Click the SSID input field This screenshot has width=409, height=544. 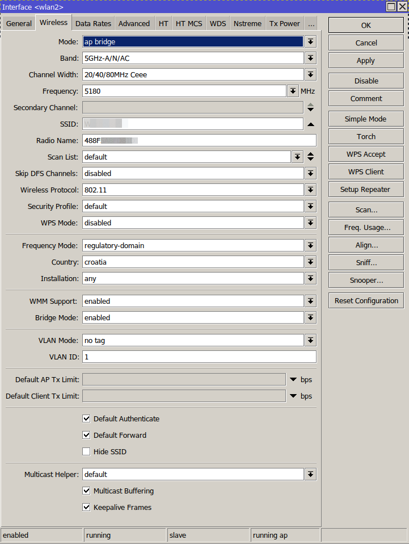[x=193, y=124]
